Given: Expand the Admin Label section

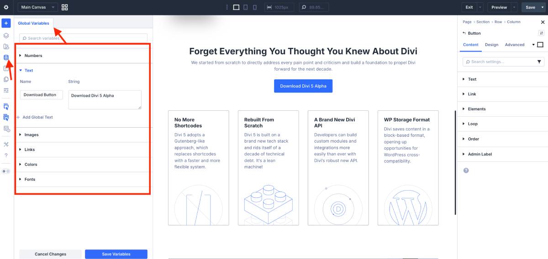Looking at the screenshot, I should [x=502, y=154].
